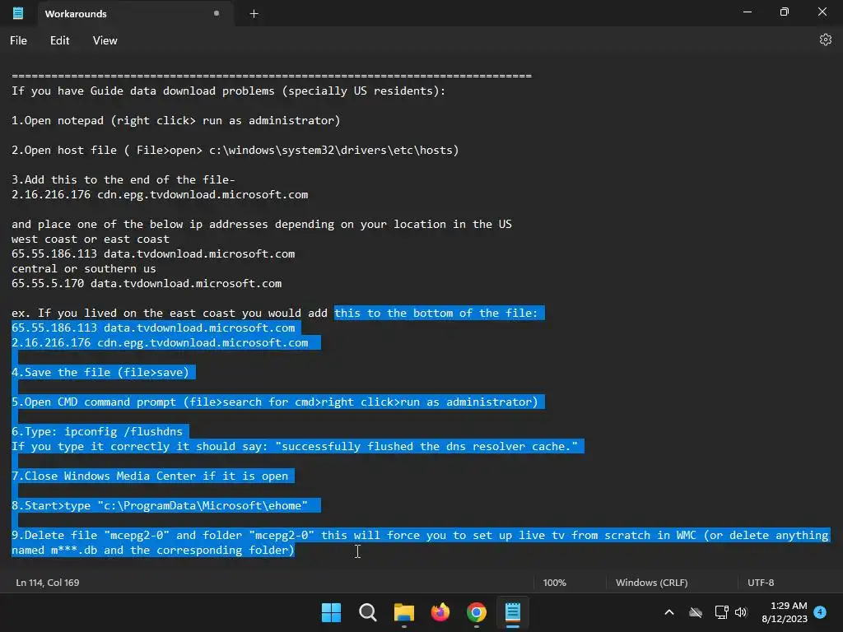Image resolution: width=843 pixels, height=632 pixels.
Task: Click the line '9.Delete file mcepg2-0'
Action: 420,535
